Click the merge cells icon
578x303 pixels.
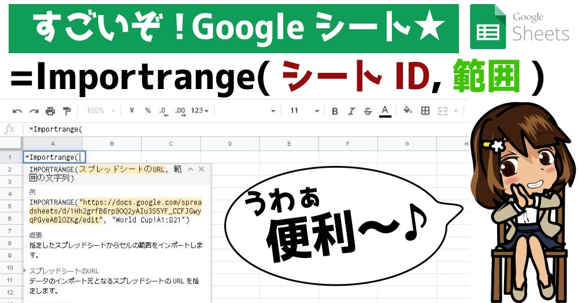pos(442,110)
